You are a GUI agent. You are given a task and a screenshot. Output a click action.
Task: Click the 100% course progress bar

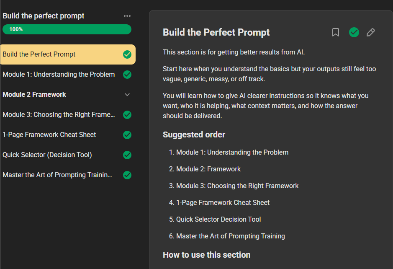(x=67, y=29)
